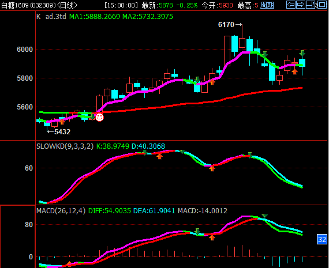Click the MA1:5888.2669 value
Screen dimensions: 329x268
tap(95, 17)
